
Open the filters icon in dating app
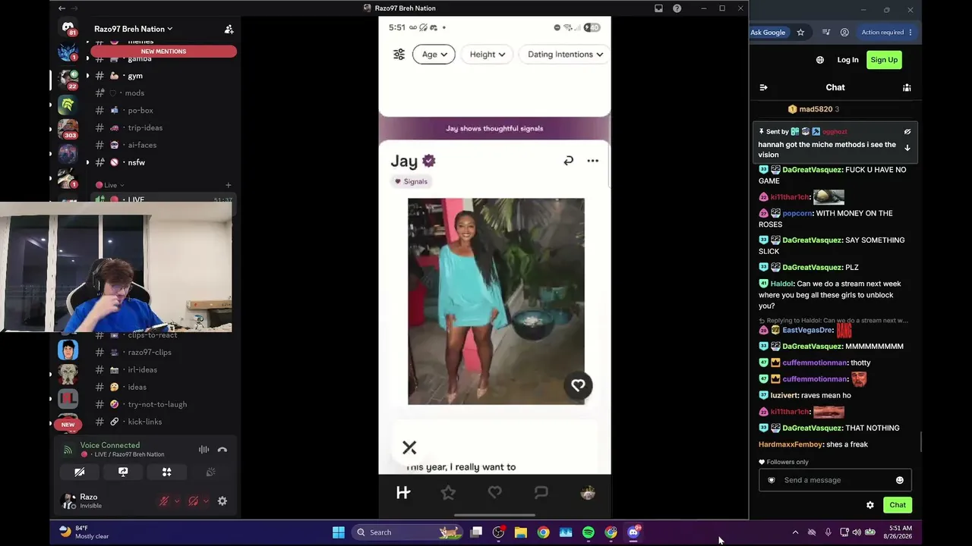(x=399, y=55)
